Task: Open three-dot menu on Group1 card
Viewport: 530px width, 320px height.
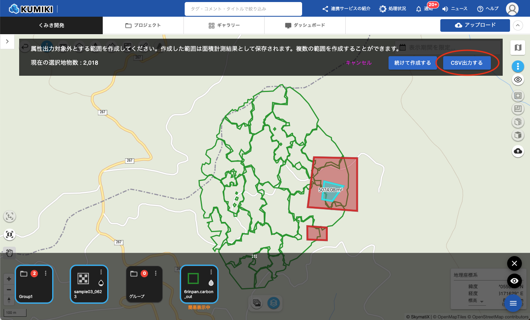Action: (46, 273)
